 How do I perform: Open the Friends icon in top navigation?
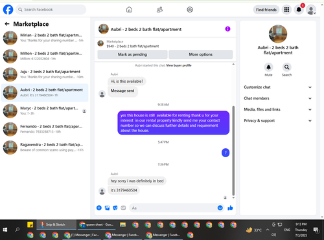(159, 10)
